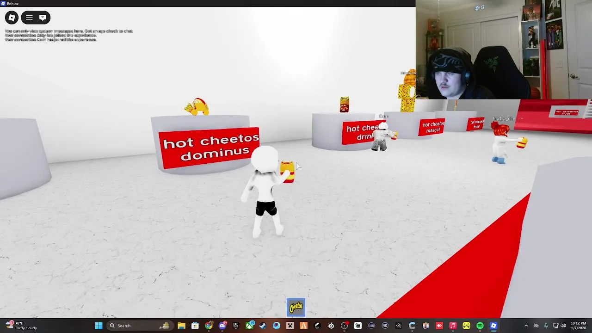Open Epic Games Launcher from the taskbar
592x333 pixels.
pyautogui.click(x=236, y=326)
